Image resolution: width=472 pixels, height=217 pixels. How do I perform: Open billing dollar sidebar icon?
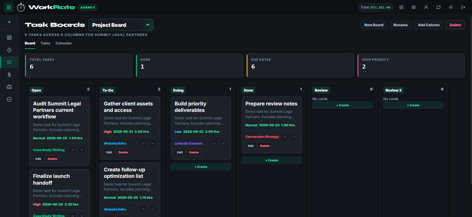9,75
